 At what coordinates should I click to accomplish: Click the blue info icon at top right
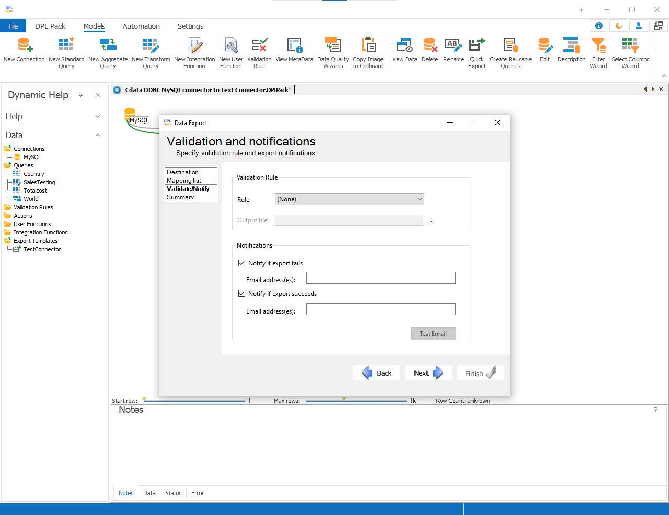pyautogui.click(x=599, y=26)
